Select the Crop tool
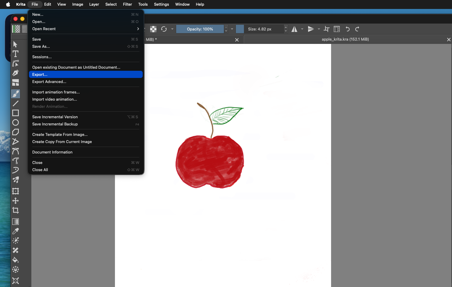The height and width of the screenshot is (287, 452). [x=16, y=210]
